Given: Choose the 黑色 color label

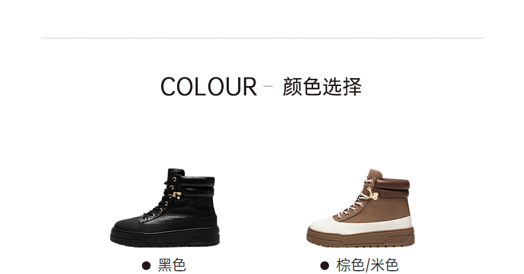Looking at the screenshot, I should (172, 265).
